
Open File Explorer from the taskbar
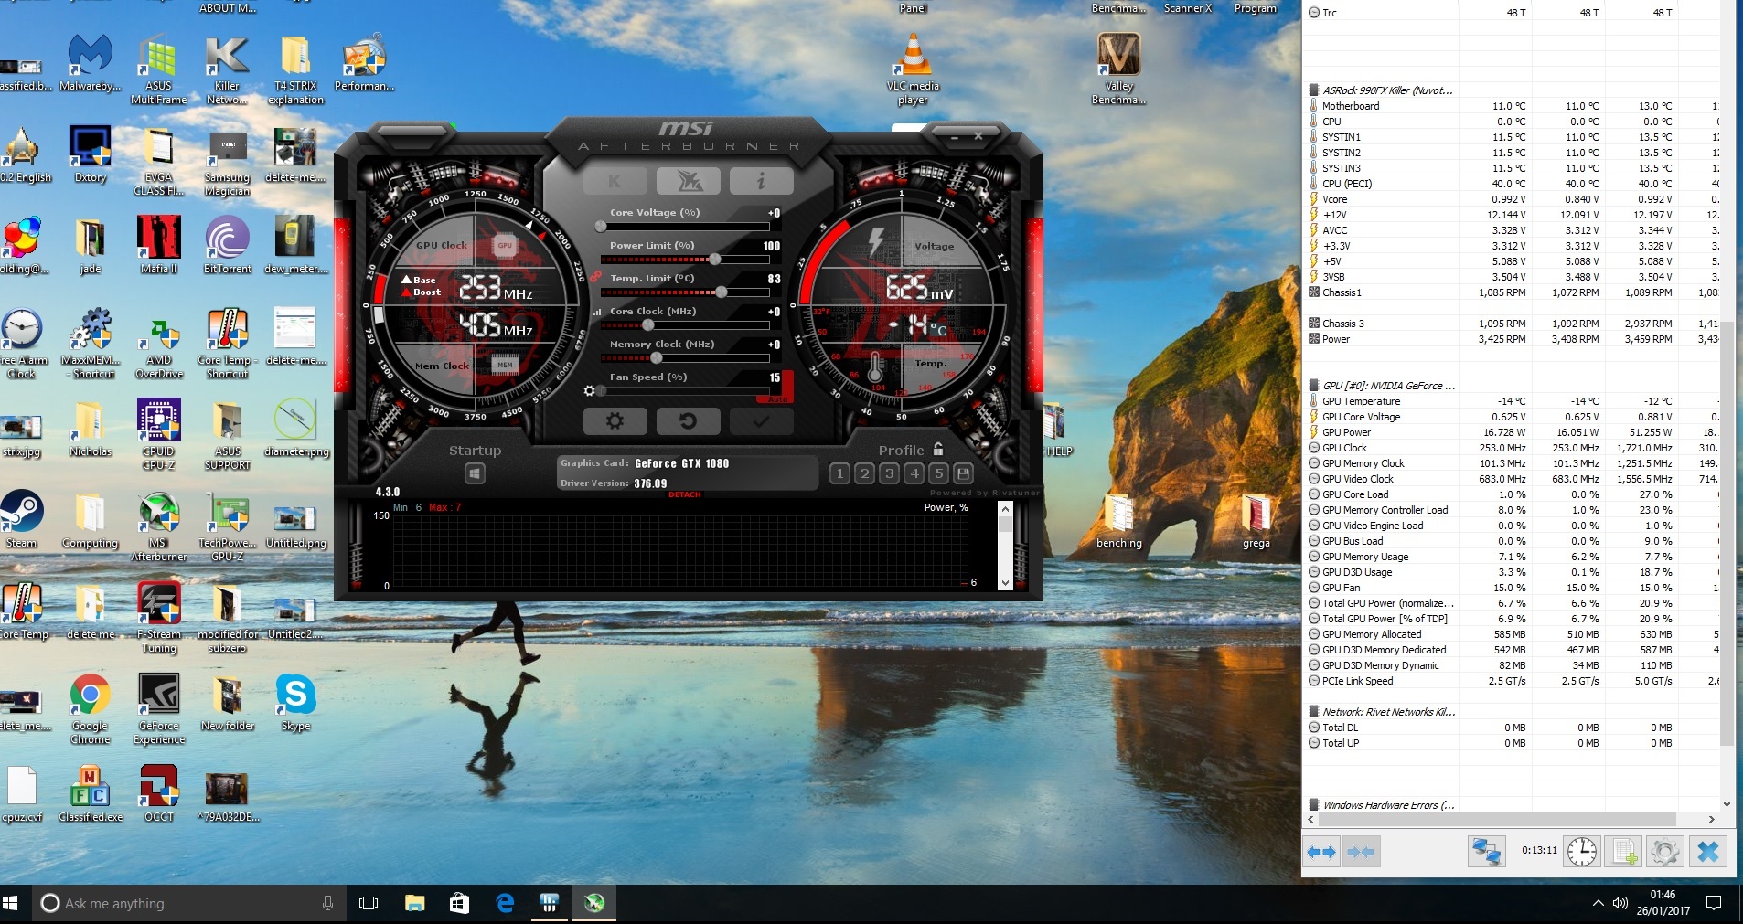tap(414, 904)
